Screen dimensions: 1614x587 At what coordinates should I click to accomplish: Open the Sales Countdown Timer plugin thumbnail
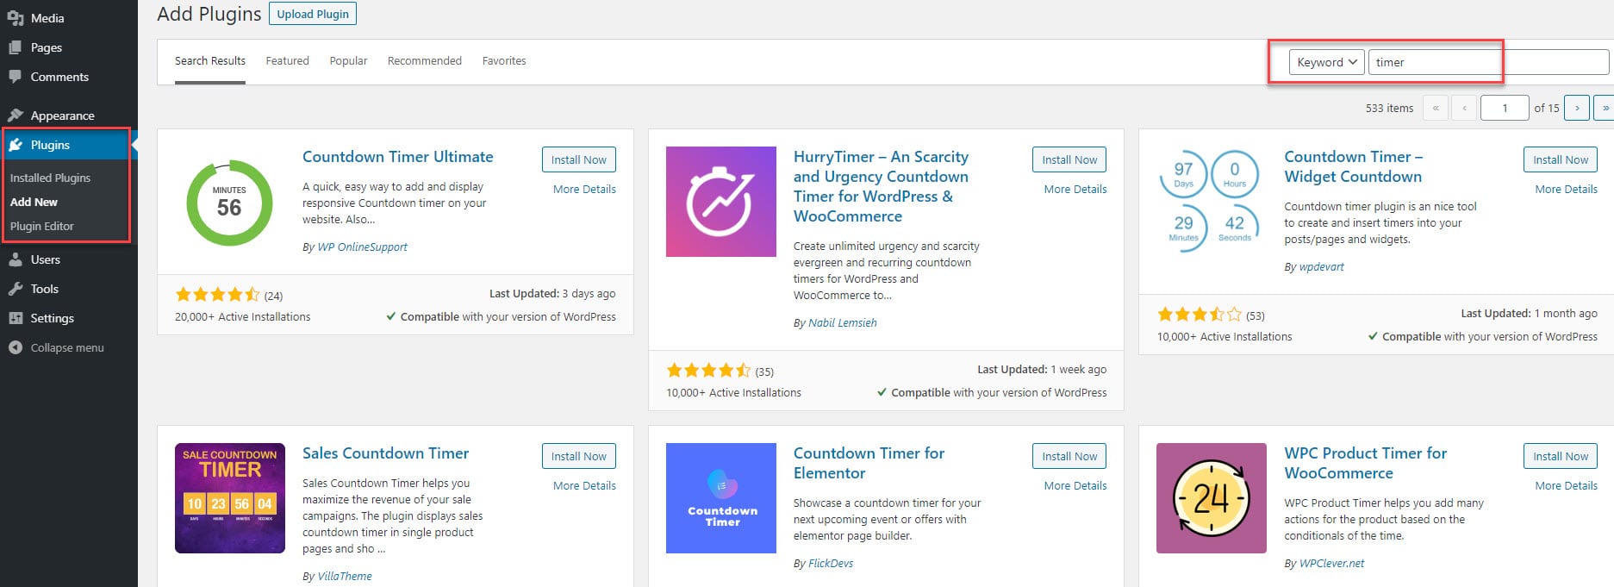tap(230, 498)
